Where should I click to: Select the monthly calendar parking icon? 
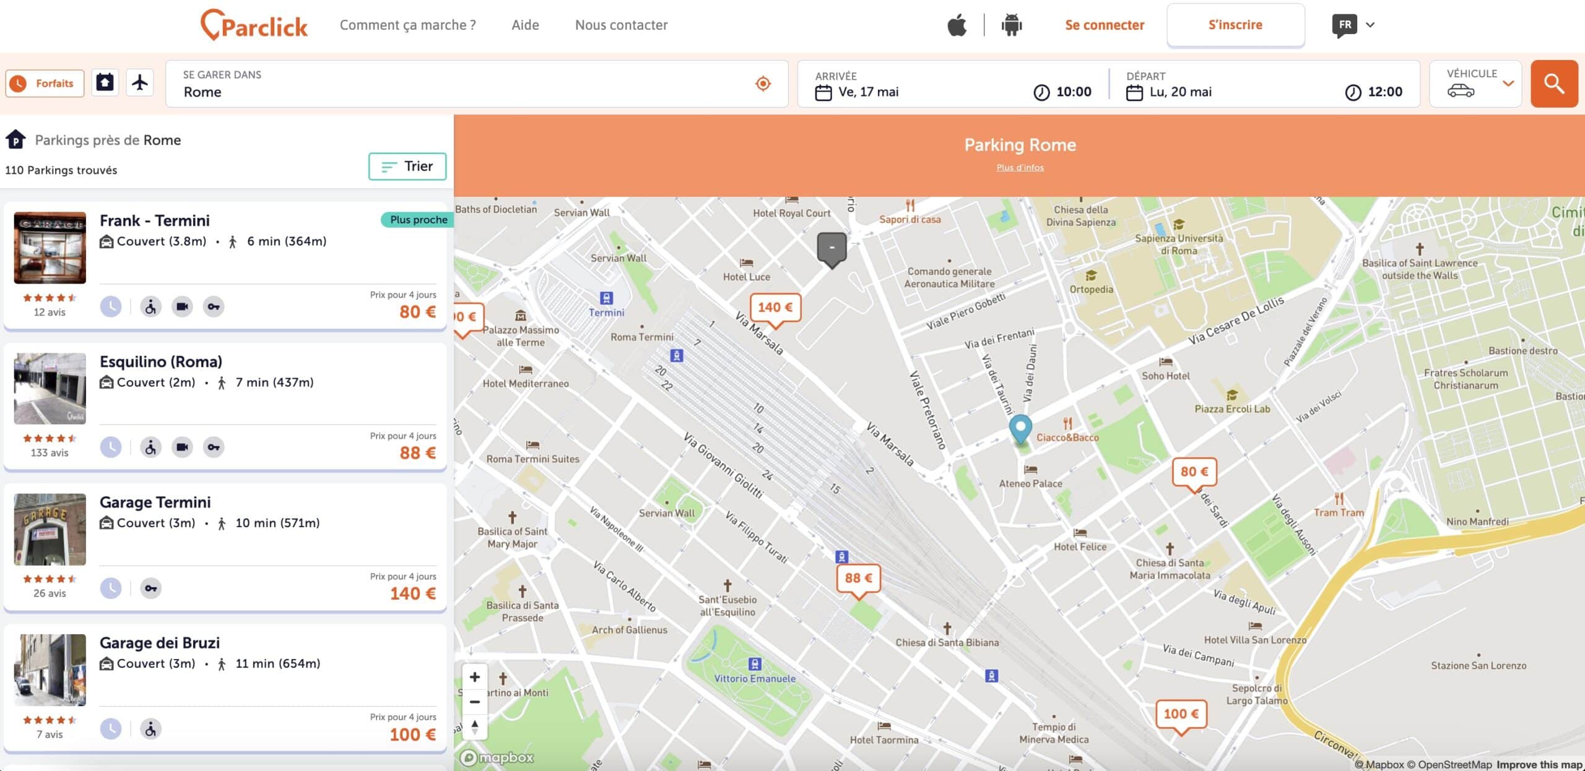105,82
